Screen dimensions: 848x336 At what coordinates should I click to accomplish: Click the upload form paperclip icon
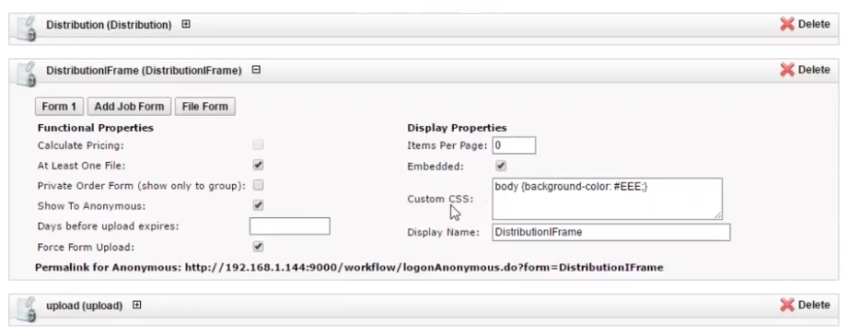point(26,309)
